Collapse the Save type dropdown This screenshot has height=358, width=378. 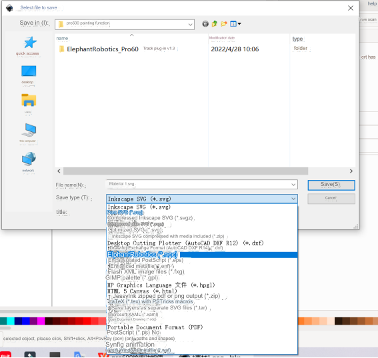293,199
